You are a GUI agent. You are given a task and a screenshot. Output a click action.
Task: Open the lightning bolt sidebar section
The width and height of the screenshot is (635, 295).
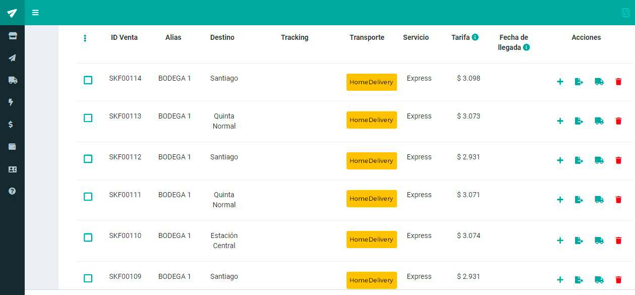pyautogui.click(x=11, y=102)
